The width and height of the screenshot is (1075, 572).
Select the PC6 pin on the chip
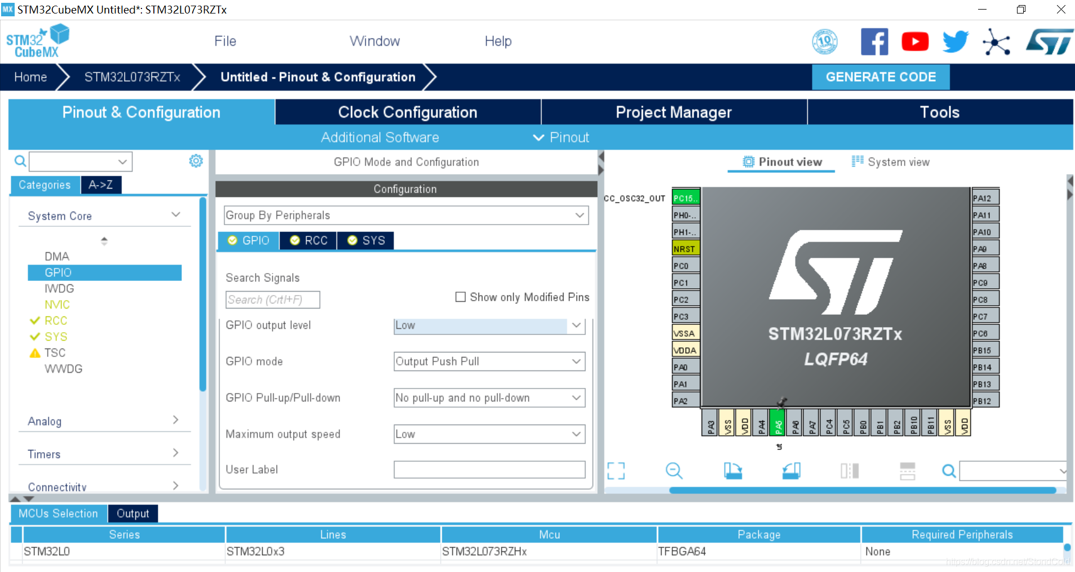click(x=985, y=333)
